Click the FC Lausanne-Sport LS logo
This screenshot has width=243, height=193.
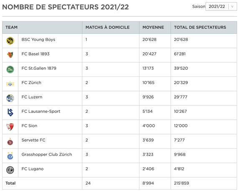pos(10,112)
